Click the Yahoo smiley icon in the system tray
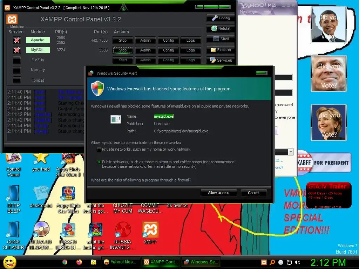 tap(281, 262)
